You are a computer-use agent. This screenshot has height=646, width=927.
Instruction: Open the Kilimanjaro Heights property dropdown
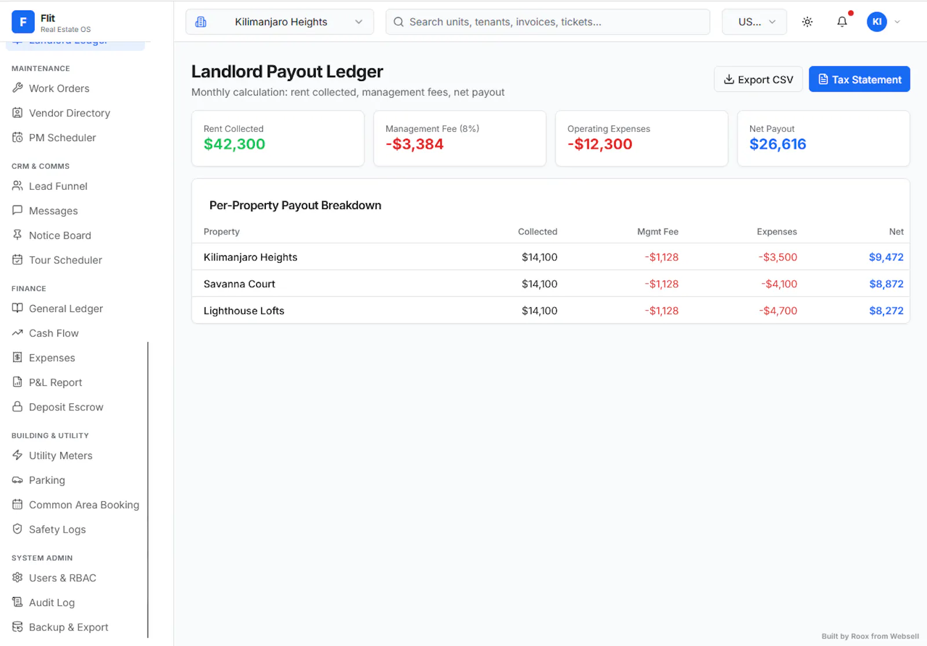click(x=279, y=22)
